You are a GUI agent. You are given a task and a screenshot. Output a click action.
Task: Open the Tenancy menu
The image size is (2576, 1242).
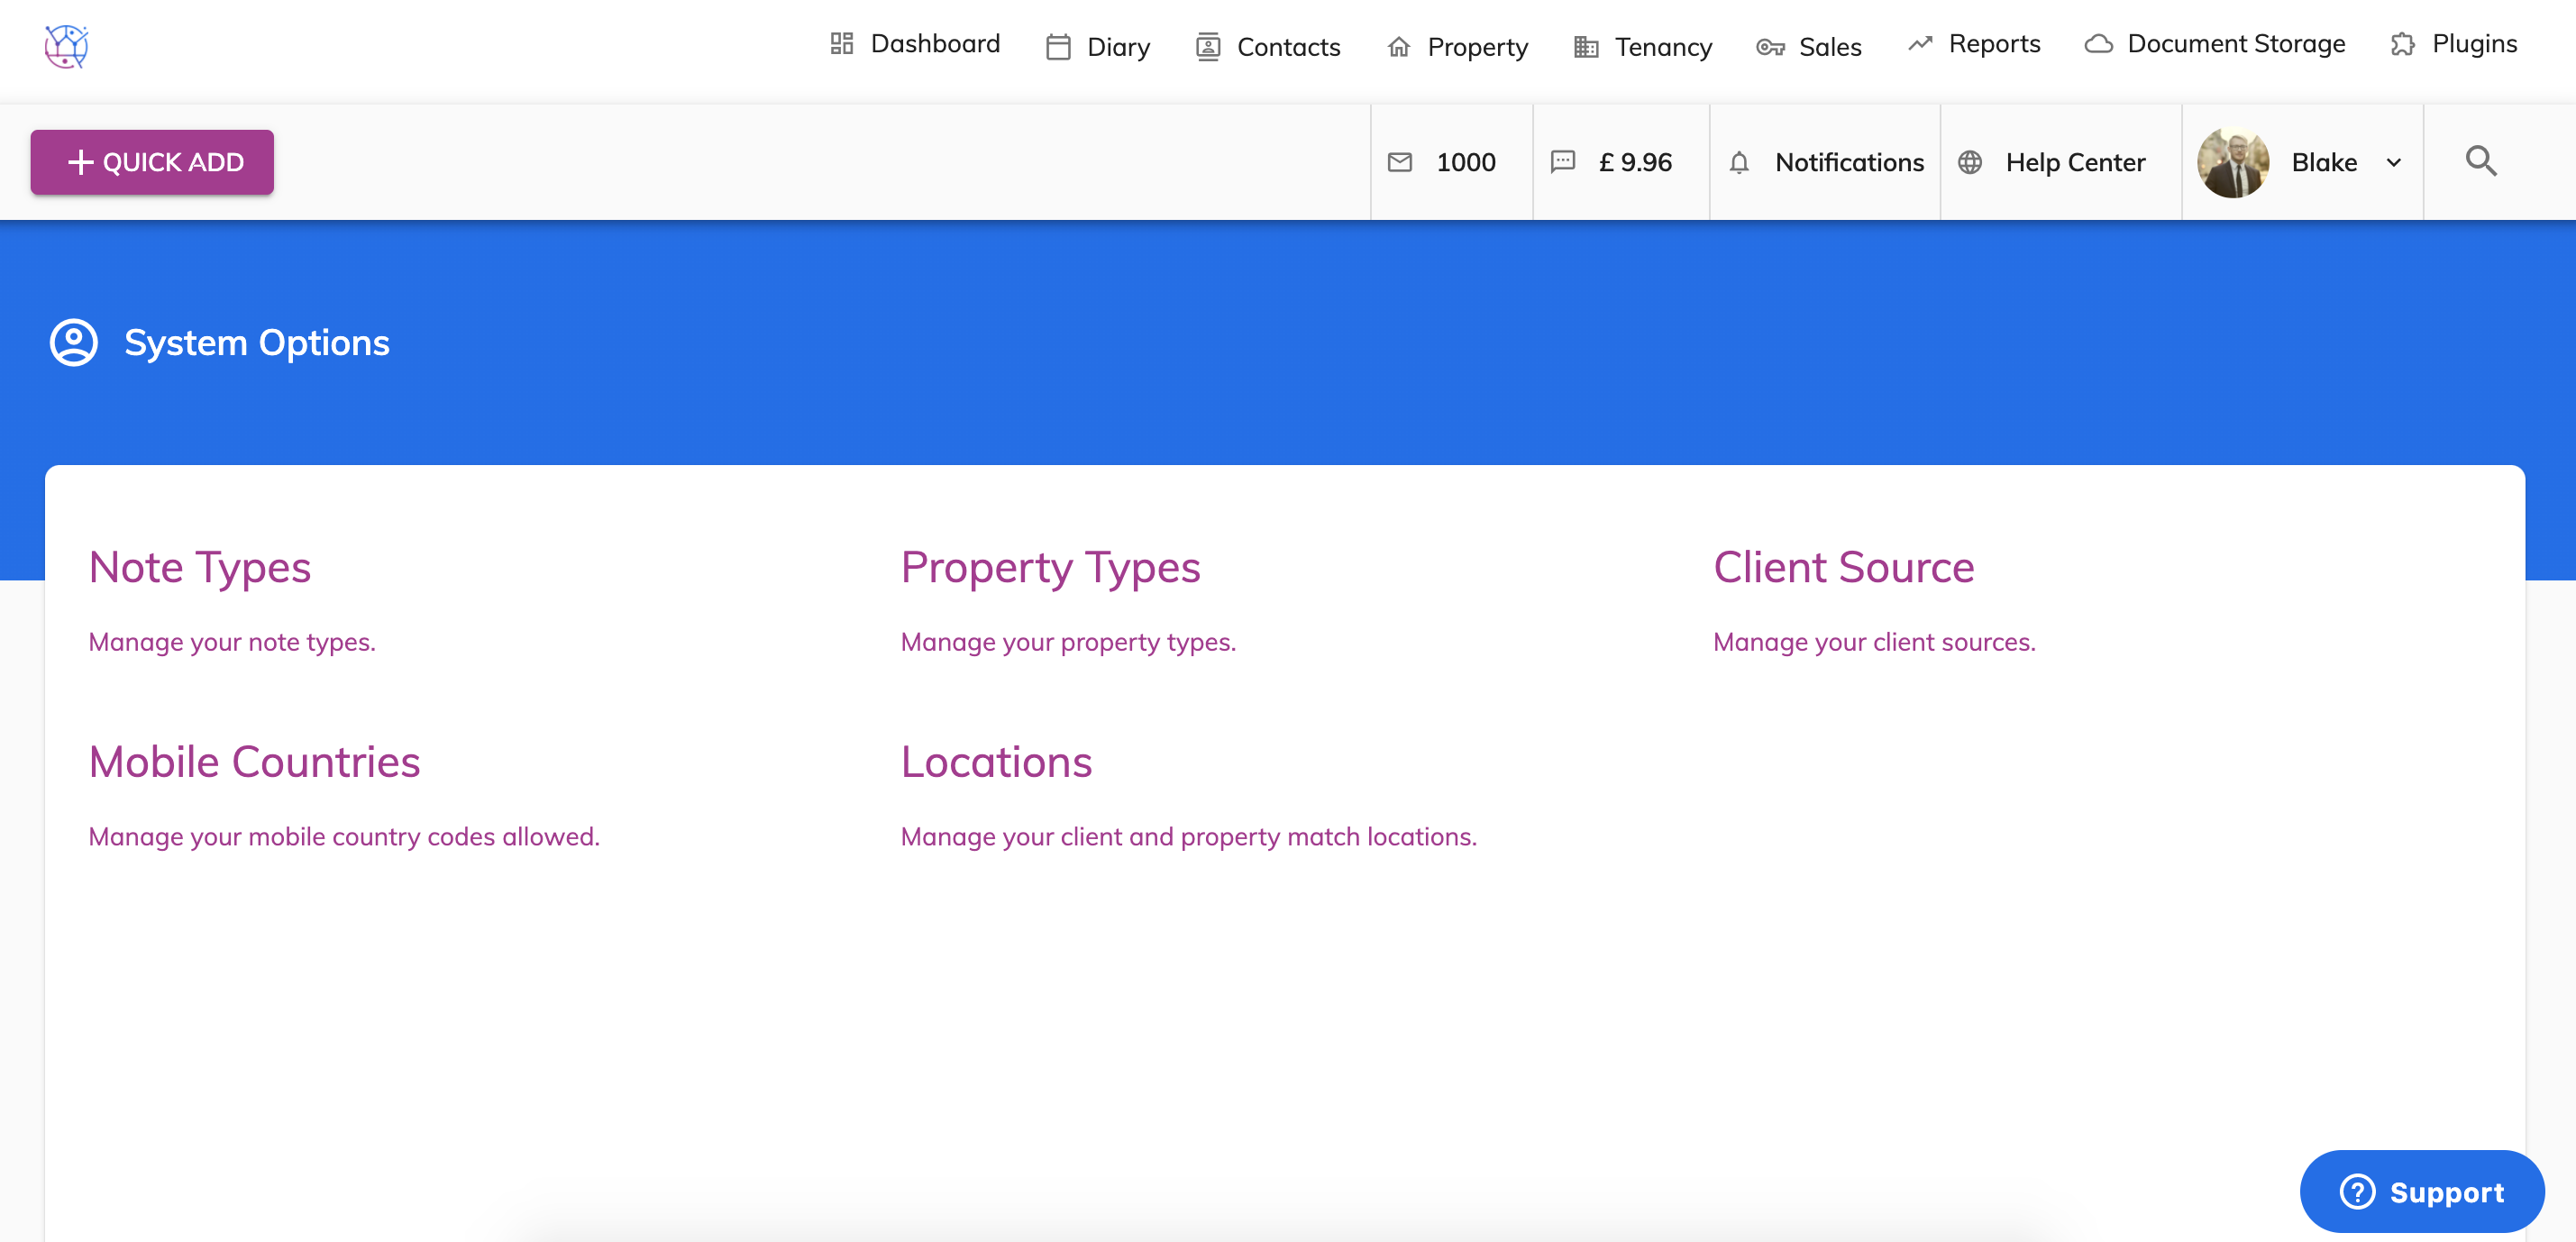pyautogui.click(x=1643, y=47)
